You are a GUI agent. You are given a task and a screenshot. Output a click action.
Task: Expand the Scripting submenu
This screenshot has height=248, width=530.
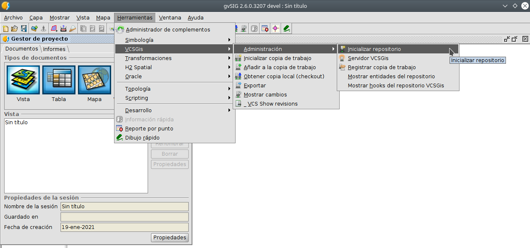click(x=175, y=98)
